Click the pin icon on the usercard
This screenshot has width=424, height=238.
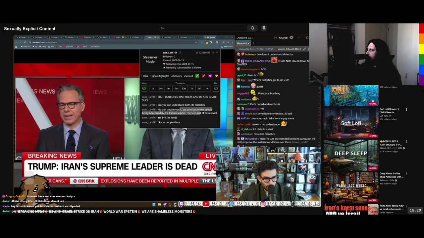tap(217, 53)
